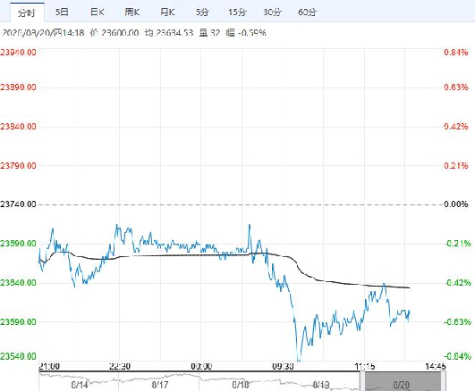
Task: Switch to the 60分 interval tab
Action: [307, 12]
